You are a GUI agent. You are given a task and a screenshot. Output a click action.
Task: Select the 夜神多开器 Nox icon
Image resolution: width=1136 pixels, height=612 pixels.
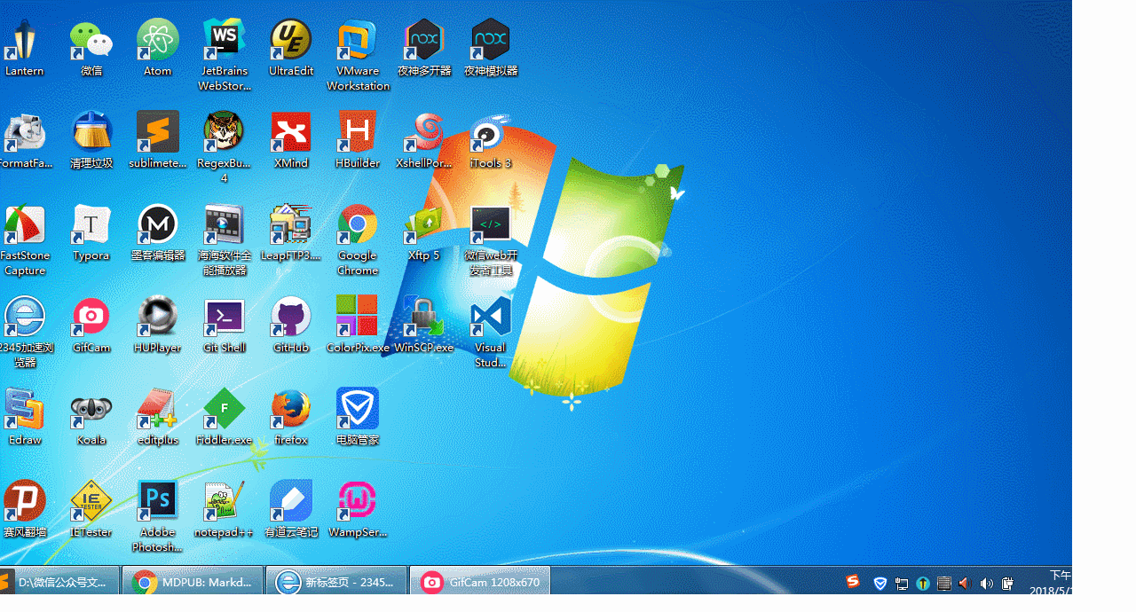click(x=424, y=48)
